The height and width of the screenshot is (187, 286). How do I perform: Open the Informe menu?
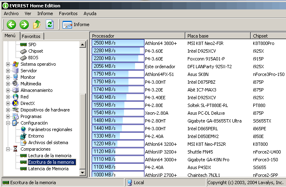point(45,13)
